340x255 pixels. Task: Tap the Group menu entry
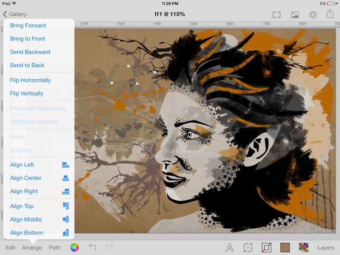coord(18,137)
